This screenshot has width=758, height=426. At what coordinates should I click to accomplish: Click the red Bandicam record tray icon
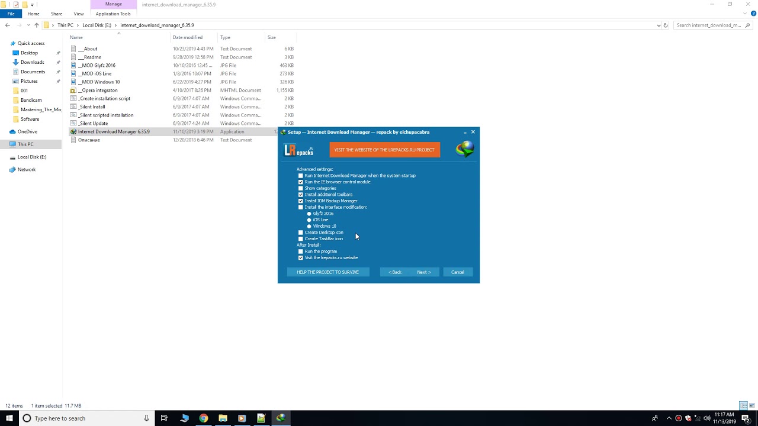coord(679,418)
